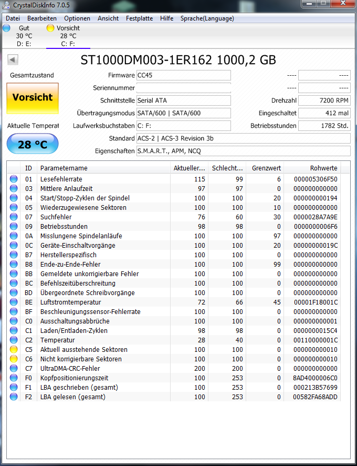
Task: Click the status icon for Laden/Entladen-Zyklen
Action: coord(14,331)
